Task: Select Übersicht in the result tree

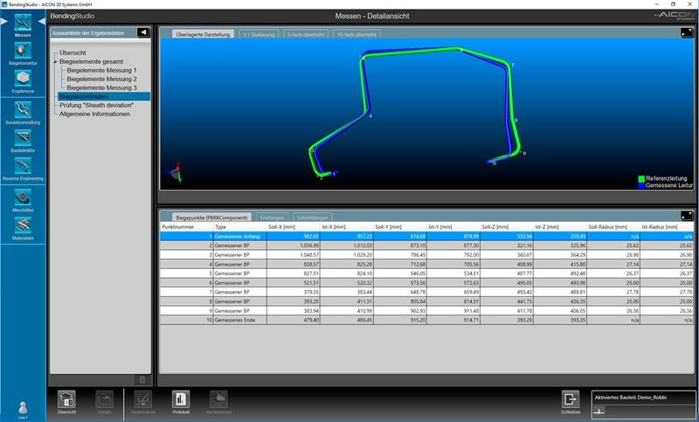Action: pos(73,52)
